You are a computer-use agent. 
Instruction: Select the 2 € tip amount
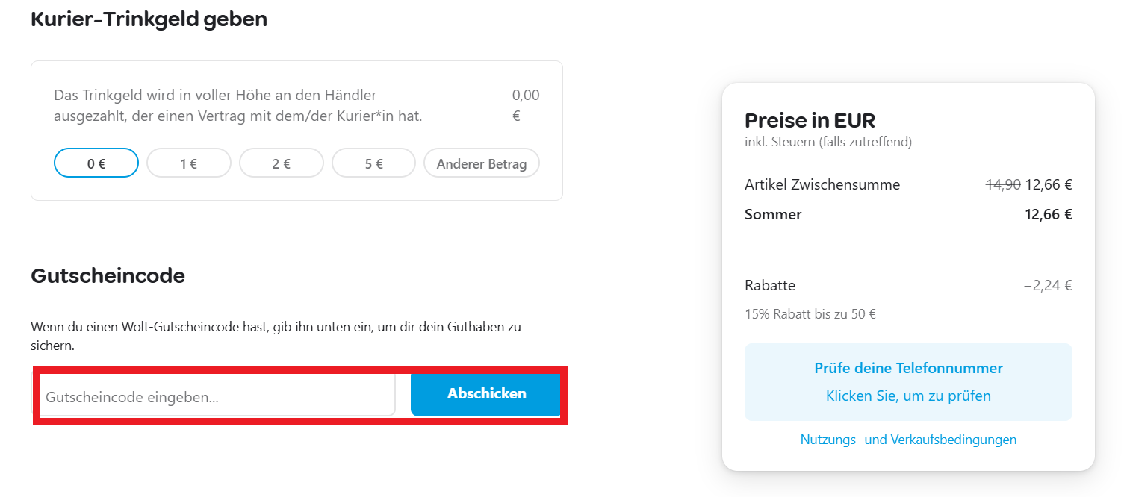coord(281,162)
